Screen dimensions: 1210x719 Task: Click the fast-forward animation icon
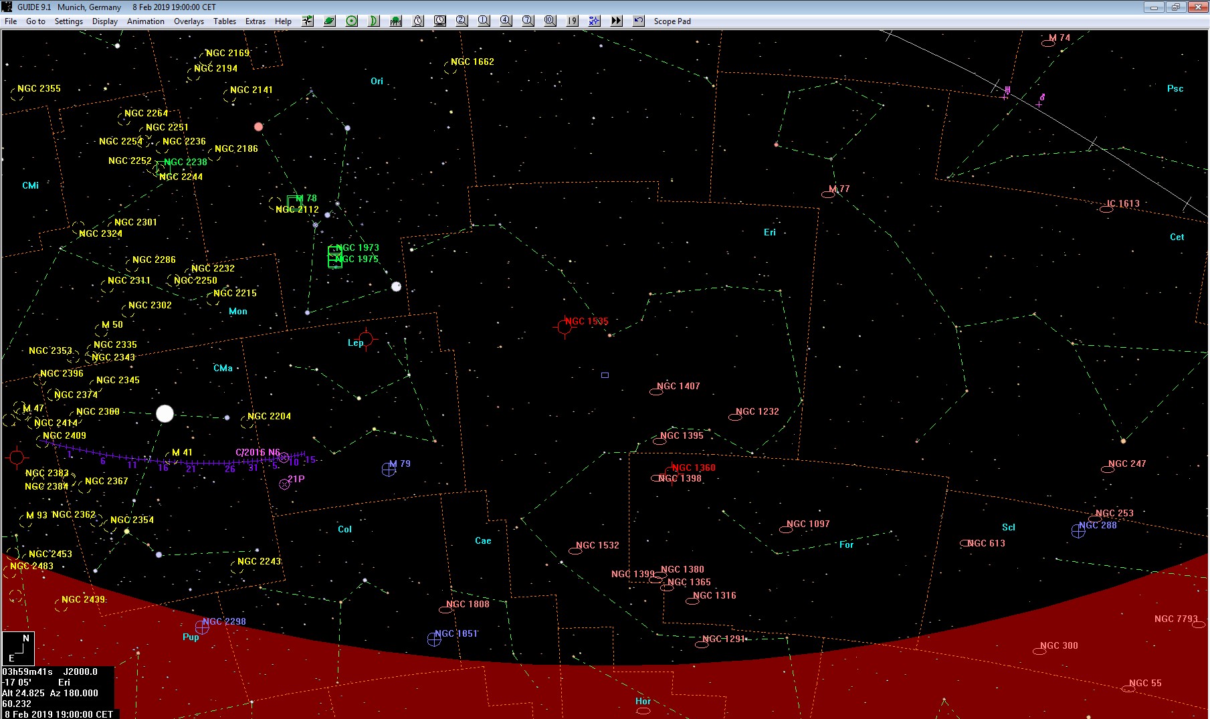(x=617, y=21)
